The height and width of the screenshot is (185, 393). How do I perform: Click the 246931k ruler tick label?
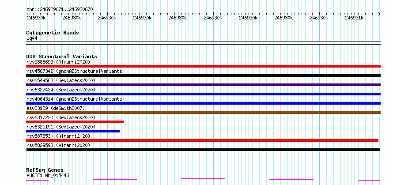coord(354,18)
